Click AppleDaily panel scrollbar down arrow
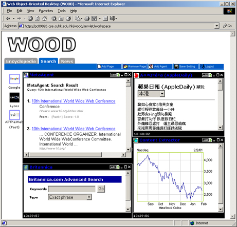 (x=220, y=128)
